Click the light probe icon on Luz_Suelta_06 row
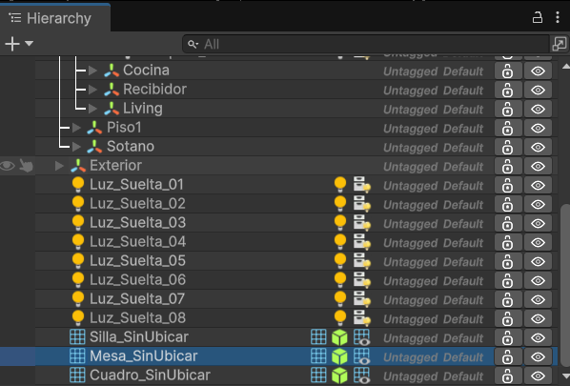Viewport: 570px width, 386px height. pyautogui.click(x=362, y=280)
